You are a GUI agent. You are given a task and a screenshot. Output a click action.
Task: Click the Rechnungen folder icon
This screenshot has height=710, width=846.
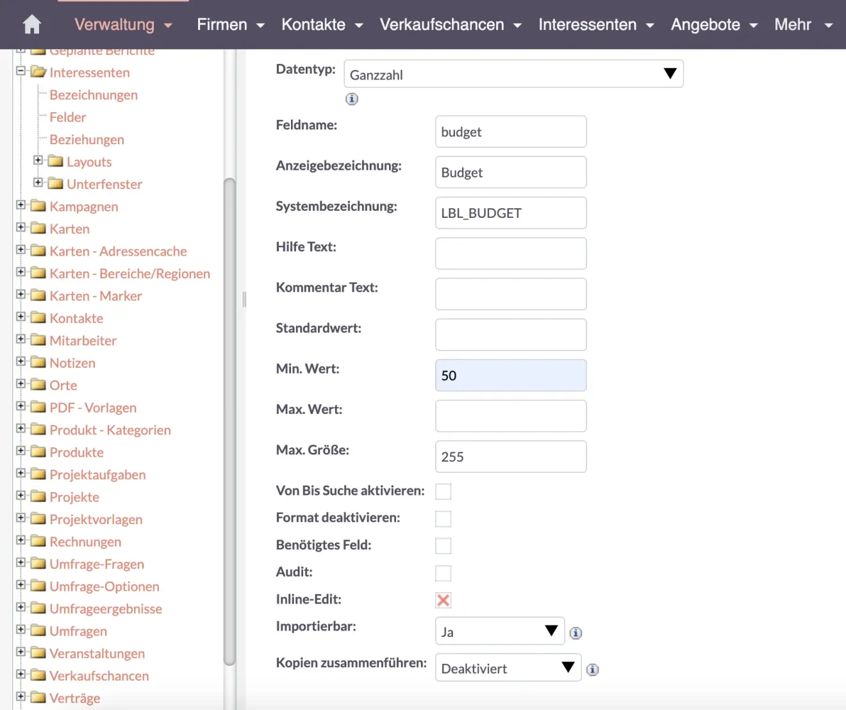point(38,541)
